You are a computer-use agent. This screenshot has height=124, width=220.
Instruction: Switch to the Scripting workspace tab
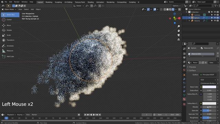click(132, 2)
